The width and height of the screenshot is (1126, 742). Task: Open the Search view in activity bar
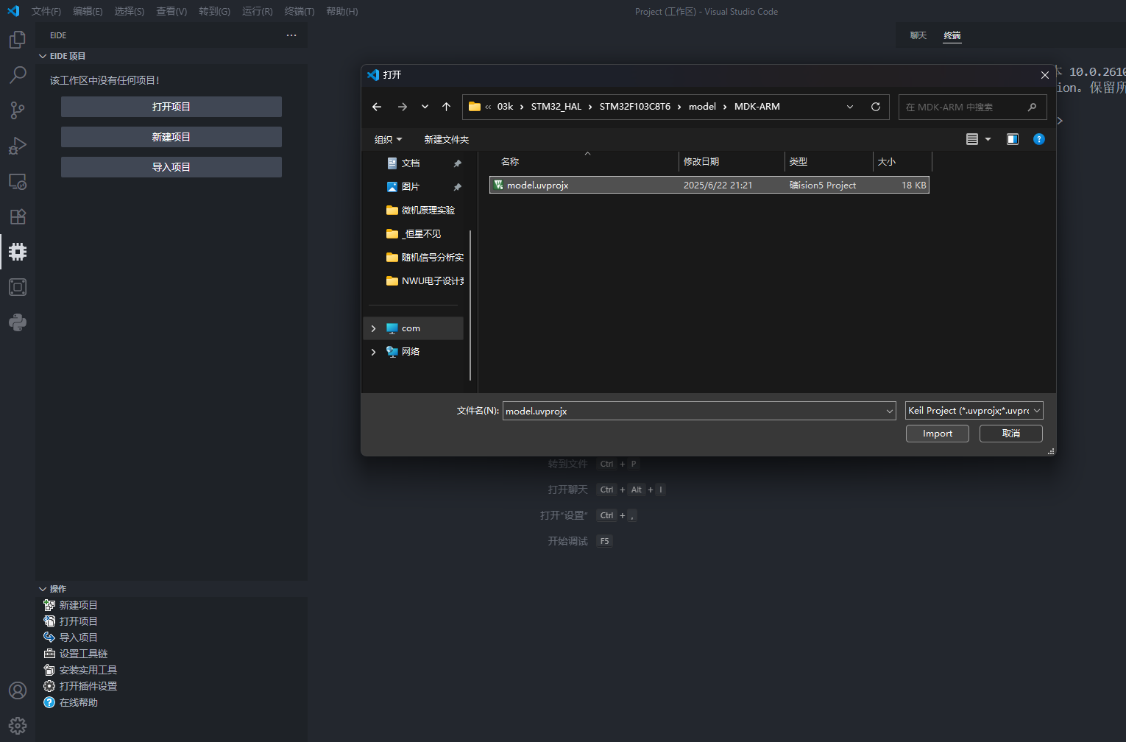18,75
